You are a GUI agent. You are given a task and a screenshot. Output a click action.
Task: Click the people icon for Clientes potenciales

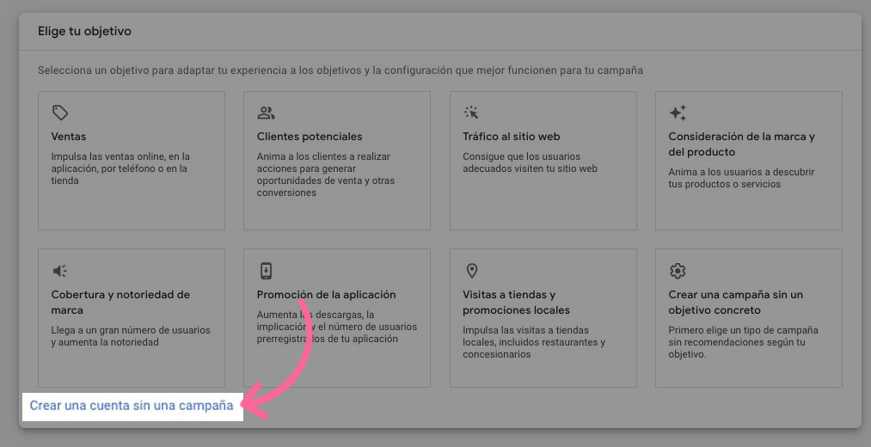point(266,113)
